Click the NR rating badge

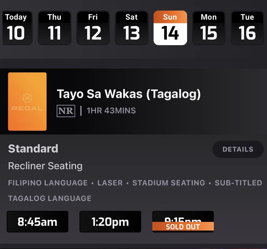[x=66, y=111]
